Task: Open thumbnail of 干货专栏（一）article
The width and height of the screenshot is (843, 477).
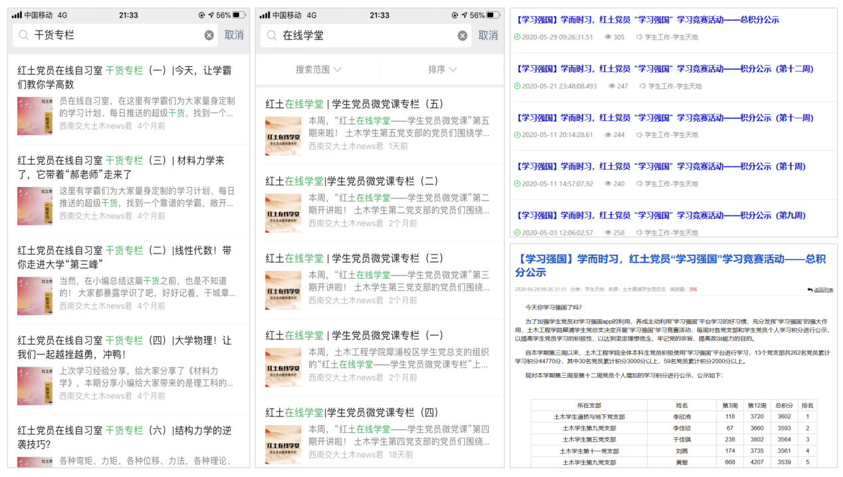Action: [35, 116]
